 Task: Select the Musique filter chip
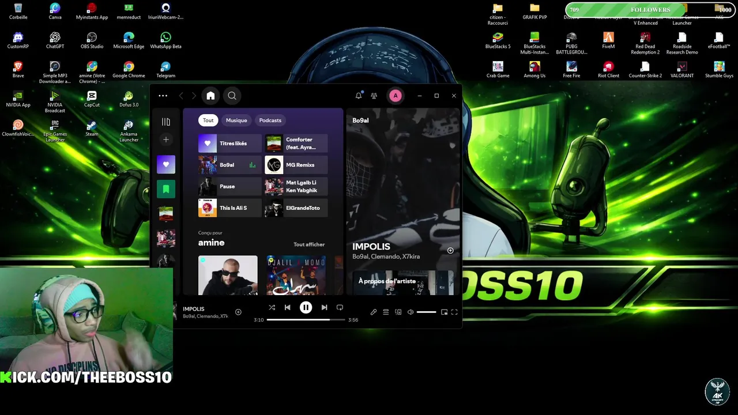[x=236, y=120]
